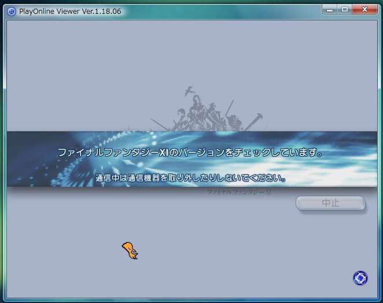Click the message ファイナルファンタジーXIのバージョンをチェックしています。

click(190, 153)
